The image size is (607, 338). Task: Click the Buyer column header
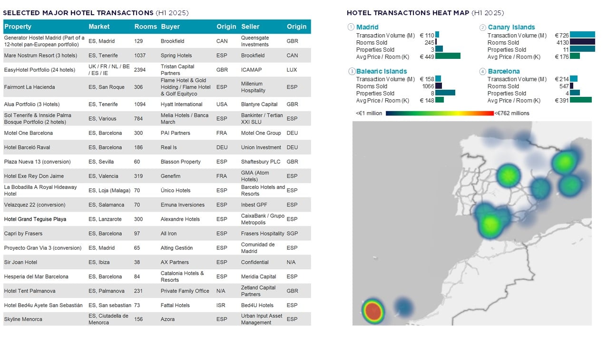pyautogui.click(x=170, y=27)
